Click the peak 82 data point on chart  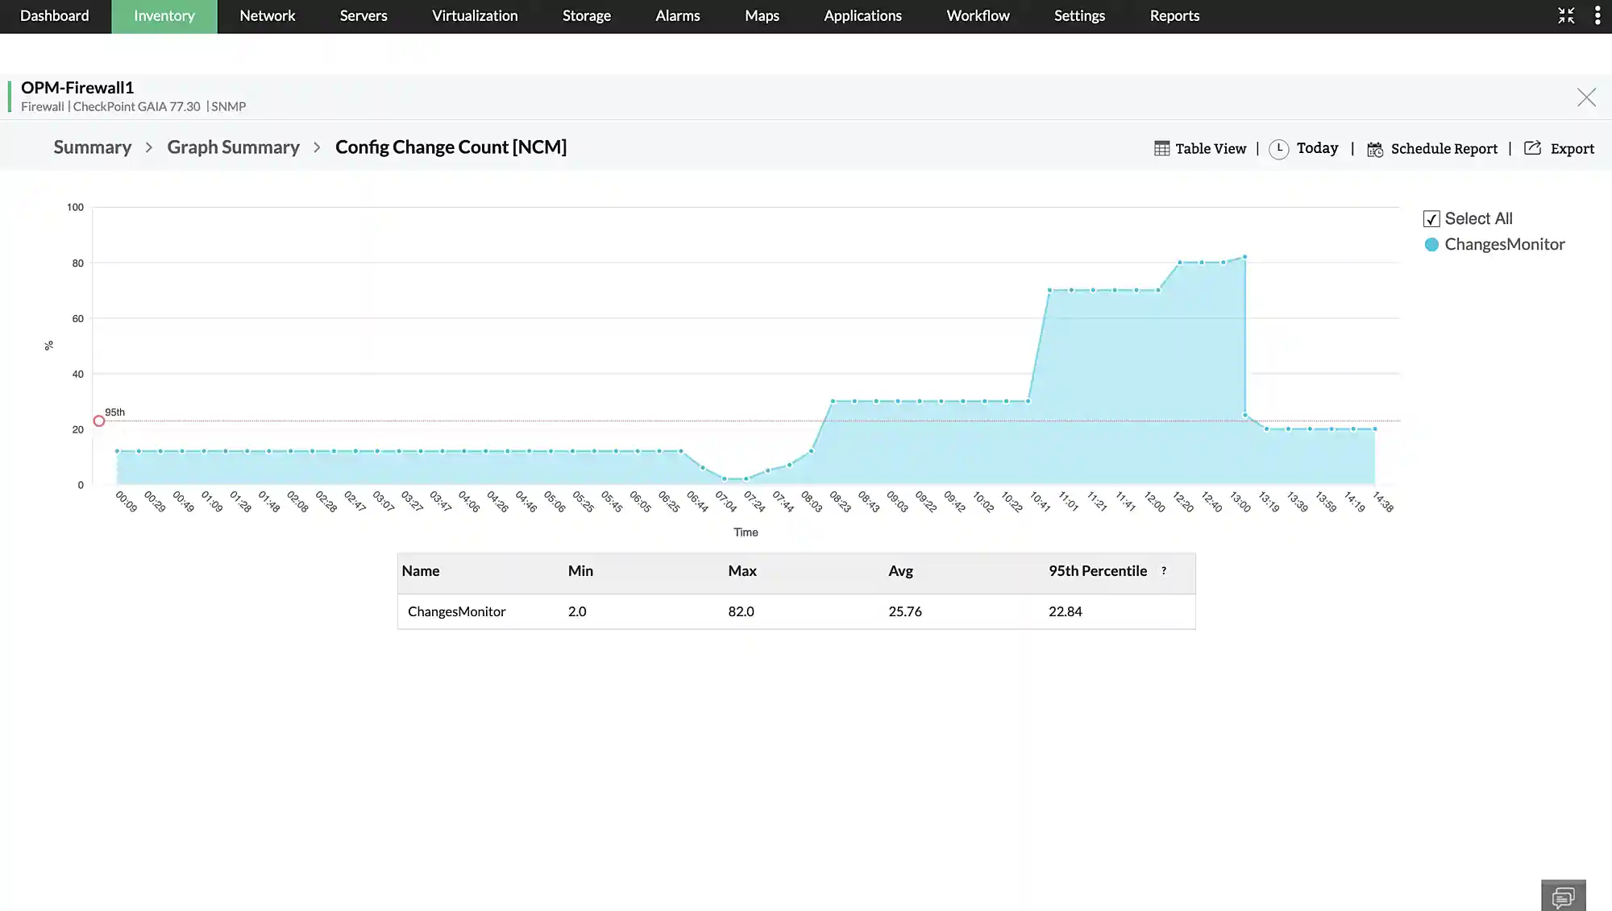[x=1244, y=258]
